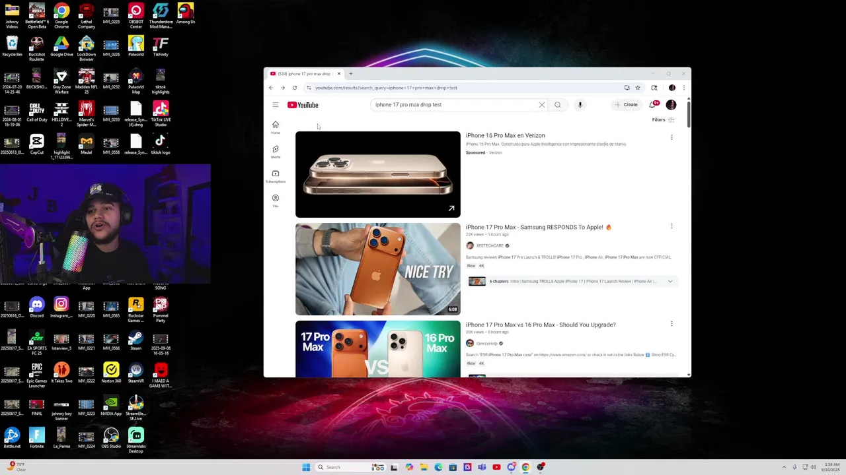Click Chrome forward arrow

pos(283,88)
